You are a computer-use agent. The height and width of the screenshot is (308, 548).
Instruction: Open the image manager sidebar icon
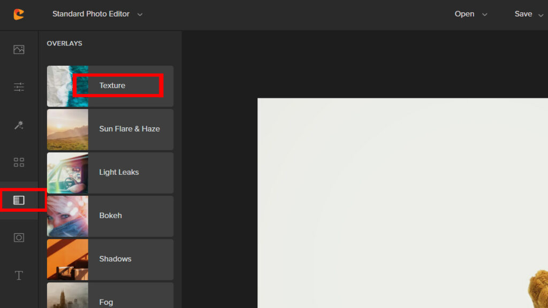(19, 50)
